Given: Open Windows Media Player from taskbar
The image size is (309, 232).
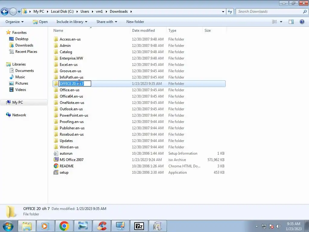Looking at the screenshot, I should click(45, 226).
